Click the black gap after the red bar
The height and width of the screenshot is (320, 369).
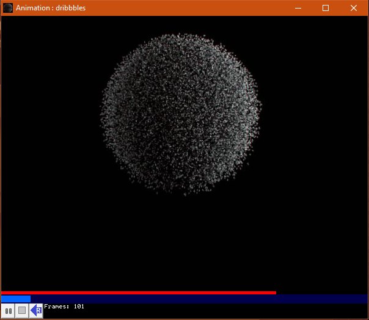click(x=322, y=293)
